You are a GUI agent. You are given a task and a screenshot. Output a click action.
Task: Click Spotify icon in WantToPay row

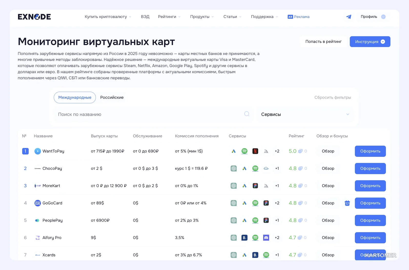[x=244, y=151]
